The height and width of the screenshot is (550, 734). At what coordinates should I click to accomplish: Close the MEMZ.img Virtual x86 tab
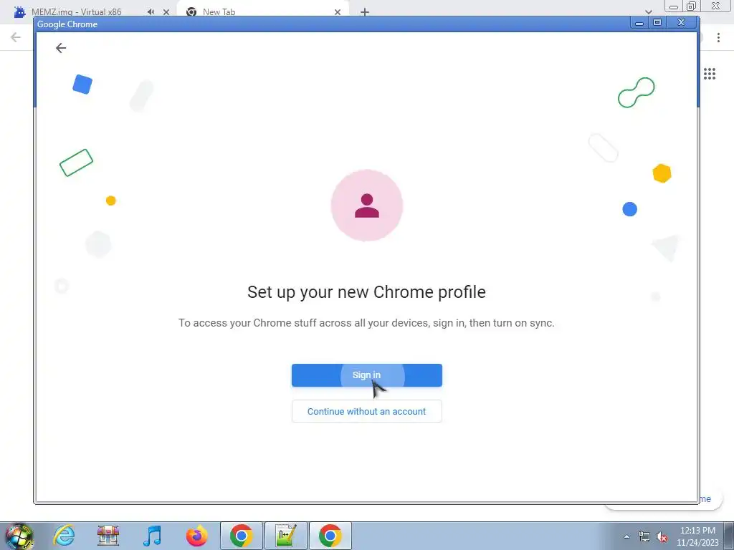click(x=166, y=12)
